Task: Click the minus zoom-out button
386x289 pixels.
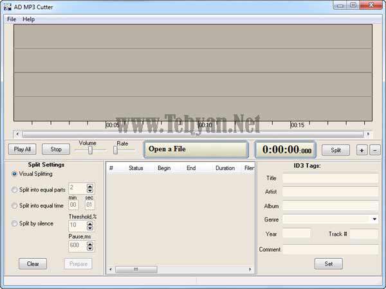Action: [x=375, y=150]
